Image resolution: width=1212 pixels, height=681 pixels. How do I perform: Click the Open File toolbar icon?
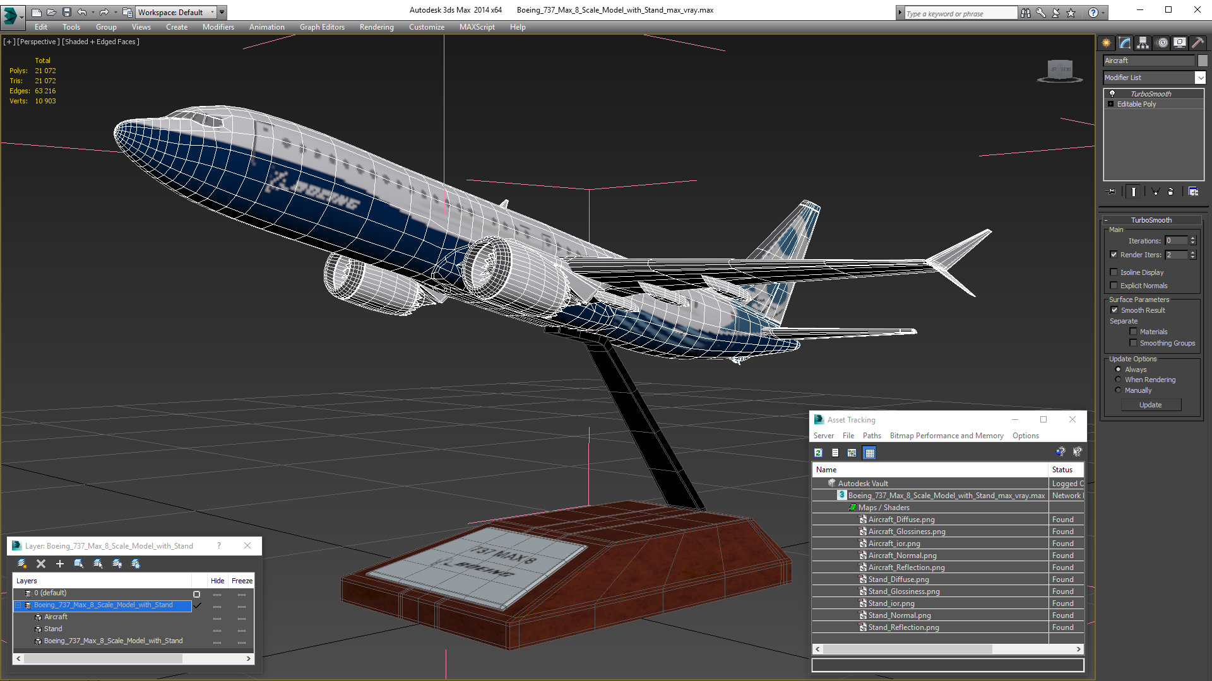(51, 12)
